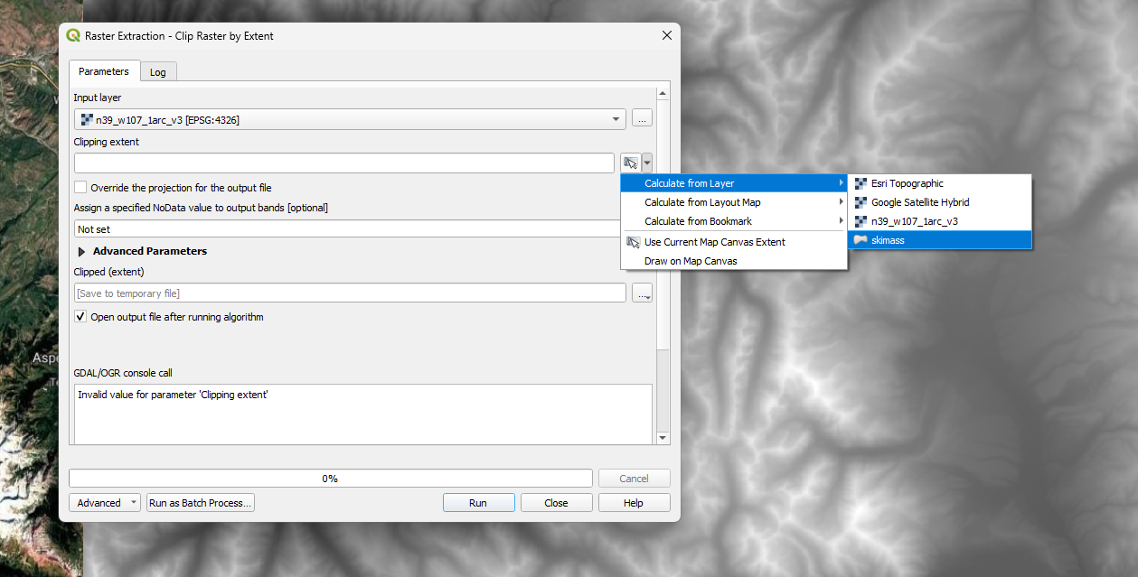1138x577 pixels.
Task: Click extent options dropdown arrow
Action: coord(647,163)
